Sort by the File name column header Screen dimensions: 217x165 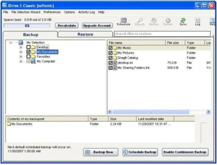(136, 43)
